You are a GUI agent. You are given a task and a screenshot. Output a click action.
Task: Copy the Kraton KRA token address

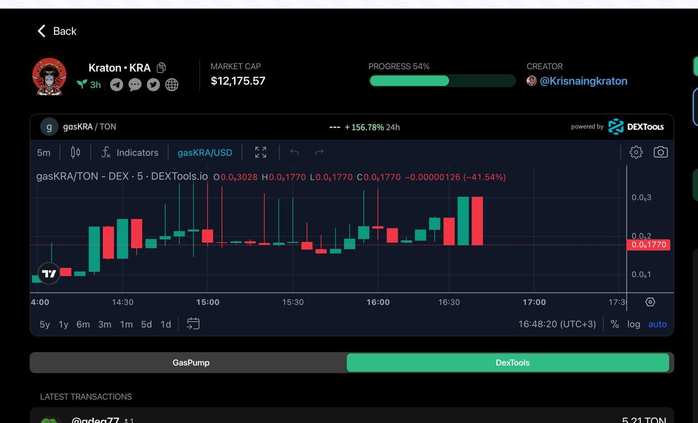tap(161, 68)
